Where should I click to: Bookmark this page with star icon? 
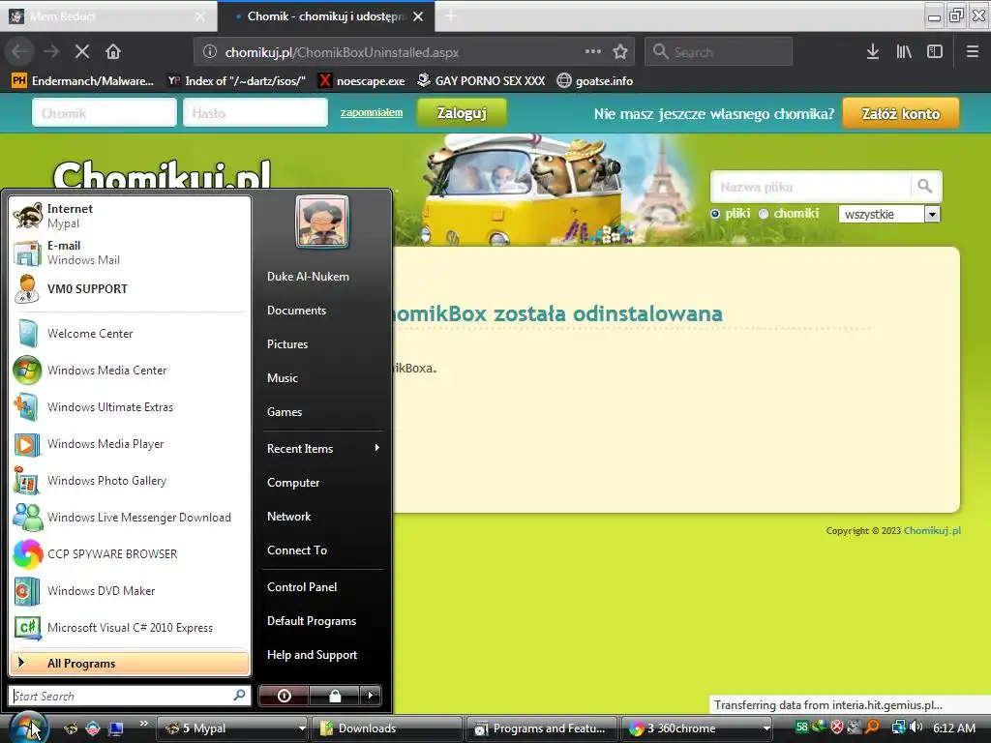pos(620,52)
